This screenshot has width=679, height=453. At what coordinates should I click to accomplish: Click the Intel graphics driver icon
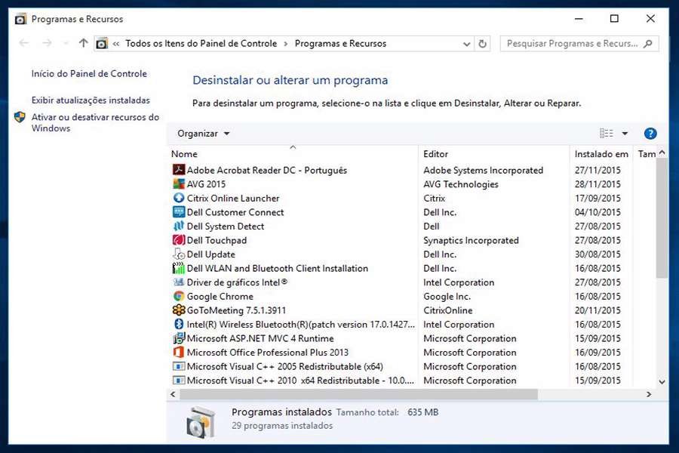pos(179,282)
